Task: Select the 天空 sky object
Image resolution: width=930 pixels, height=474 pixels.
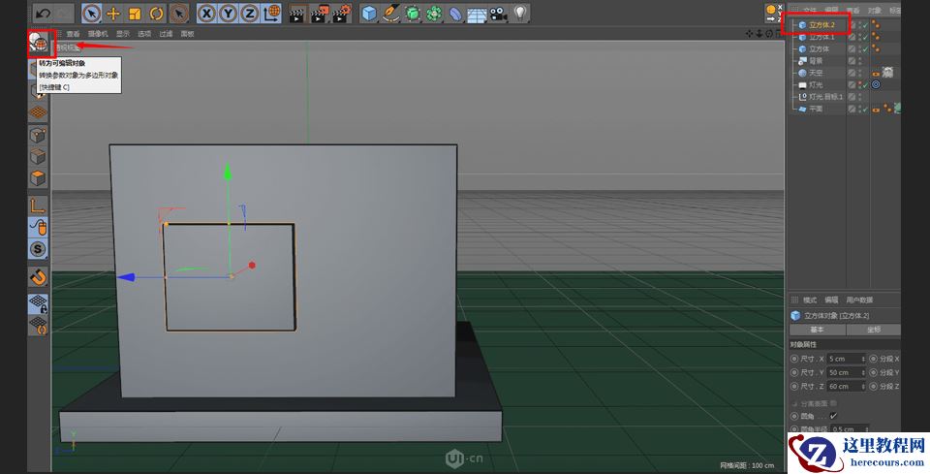Action: (816, 73)
